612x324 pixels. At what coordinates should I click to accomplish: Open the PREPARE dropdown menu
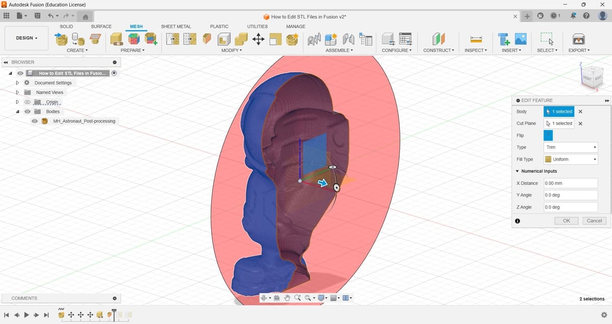(133, 50)
